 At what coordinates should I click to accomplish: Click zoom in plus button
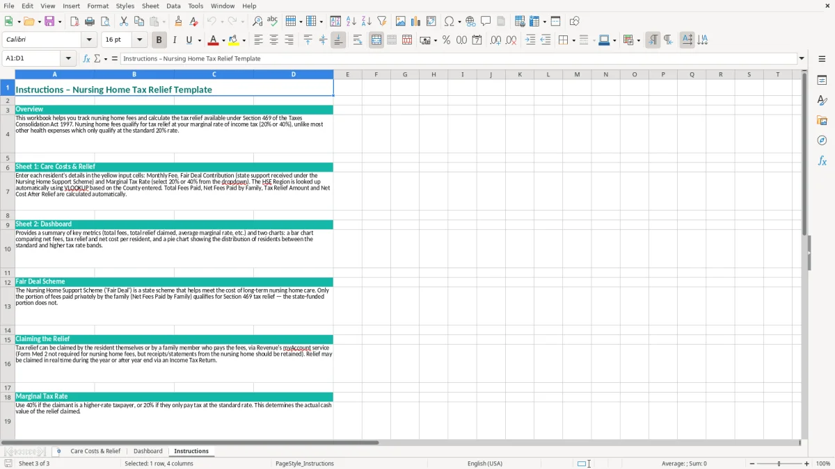(x=807, y=463)
